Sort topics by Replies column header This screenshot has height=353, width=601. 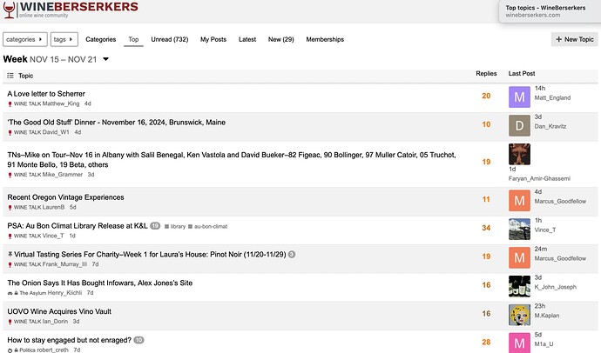coord(486,73)
